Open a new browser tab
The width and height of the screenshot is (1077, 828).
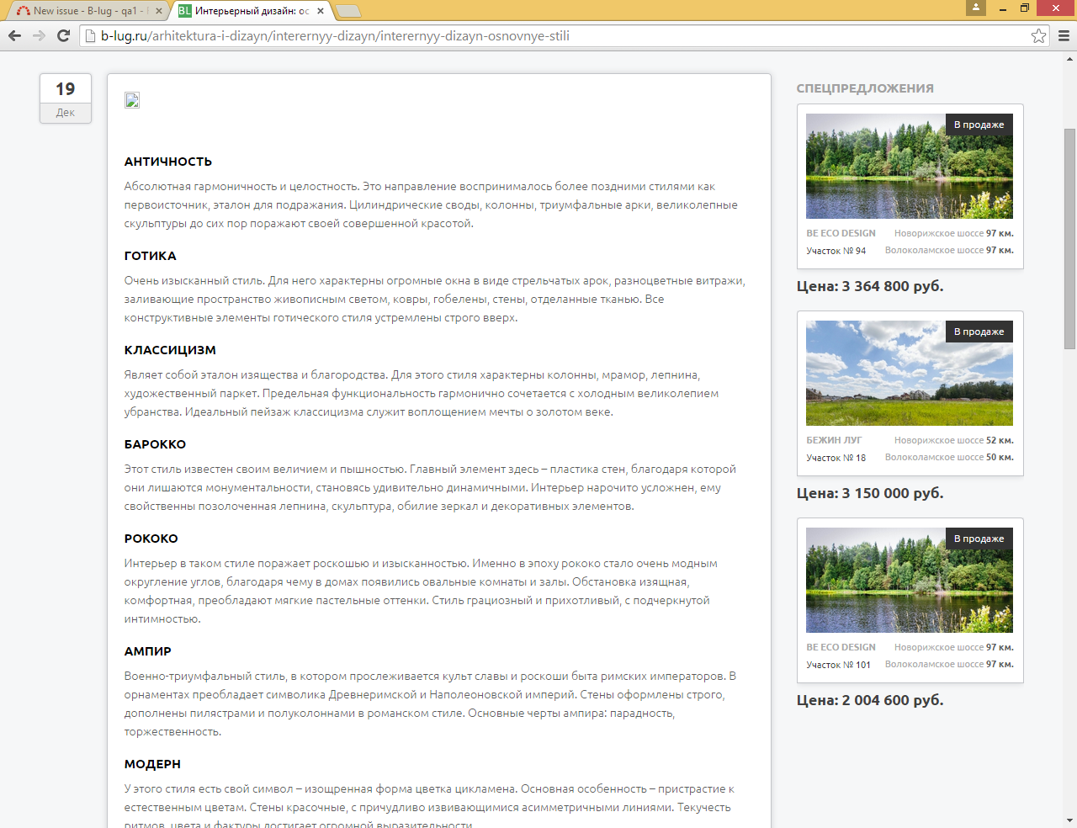point(348,11)
